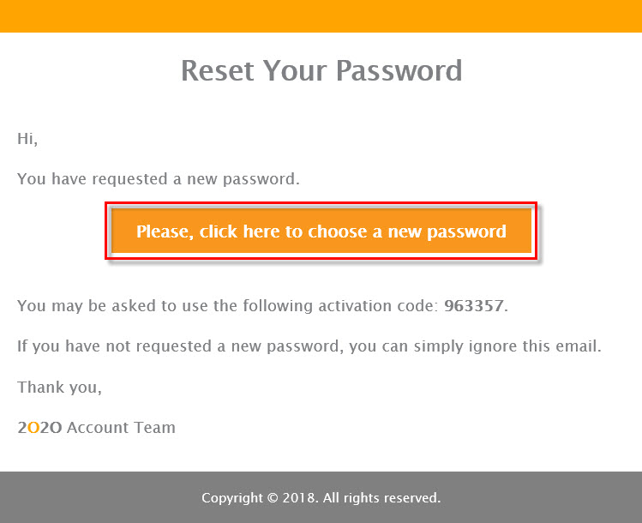642x523 pixels.
Task: Click the Reset Your Password heading
Action: [321, 69]
